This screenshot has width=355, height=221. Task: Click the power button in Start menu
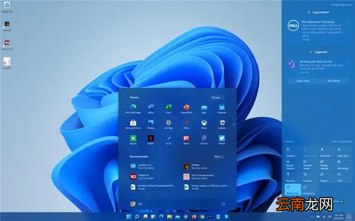[x=223, y=204]
